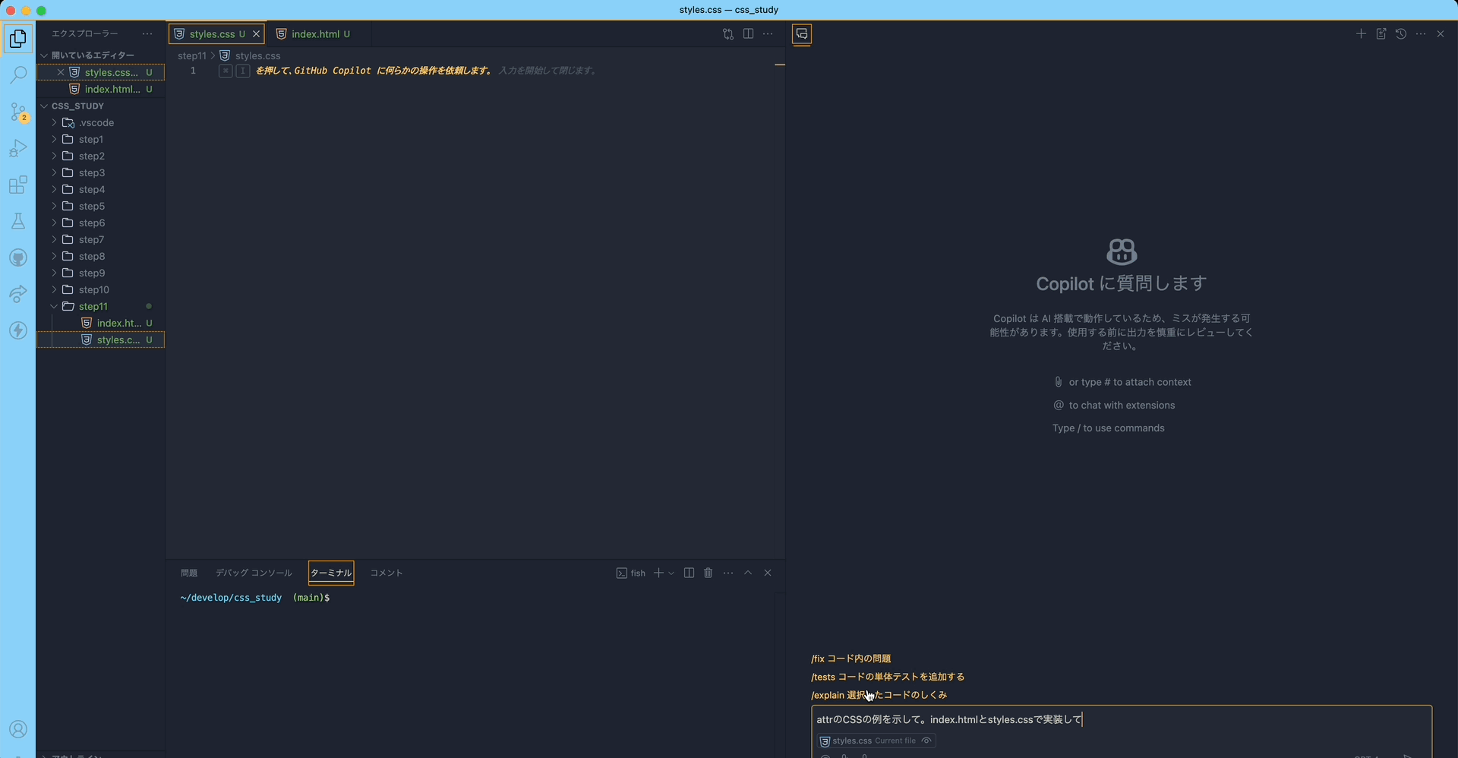Expand the step8 folder
The image size is (1458, 758).
coord(54,257)
